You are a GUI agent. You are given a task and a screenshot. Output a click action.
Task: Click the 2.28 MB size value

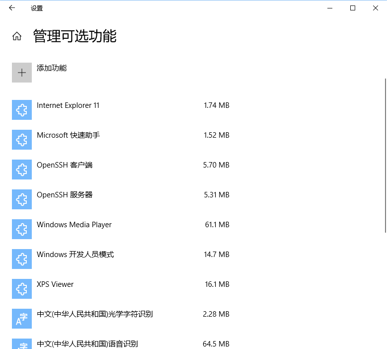[x=216, y=314]
